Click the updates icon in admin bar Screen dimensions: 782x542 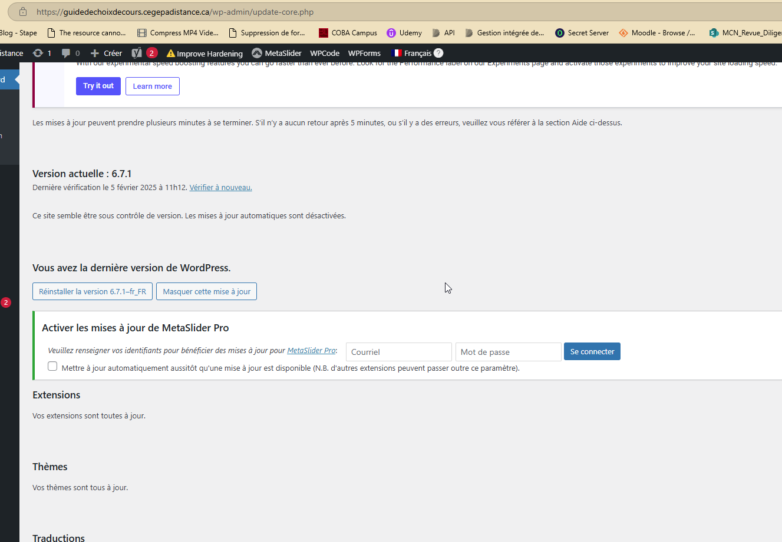click(38, 53)
